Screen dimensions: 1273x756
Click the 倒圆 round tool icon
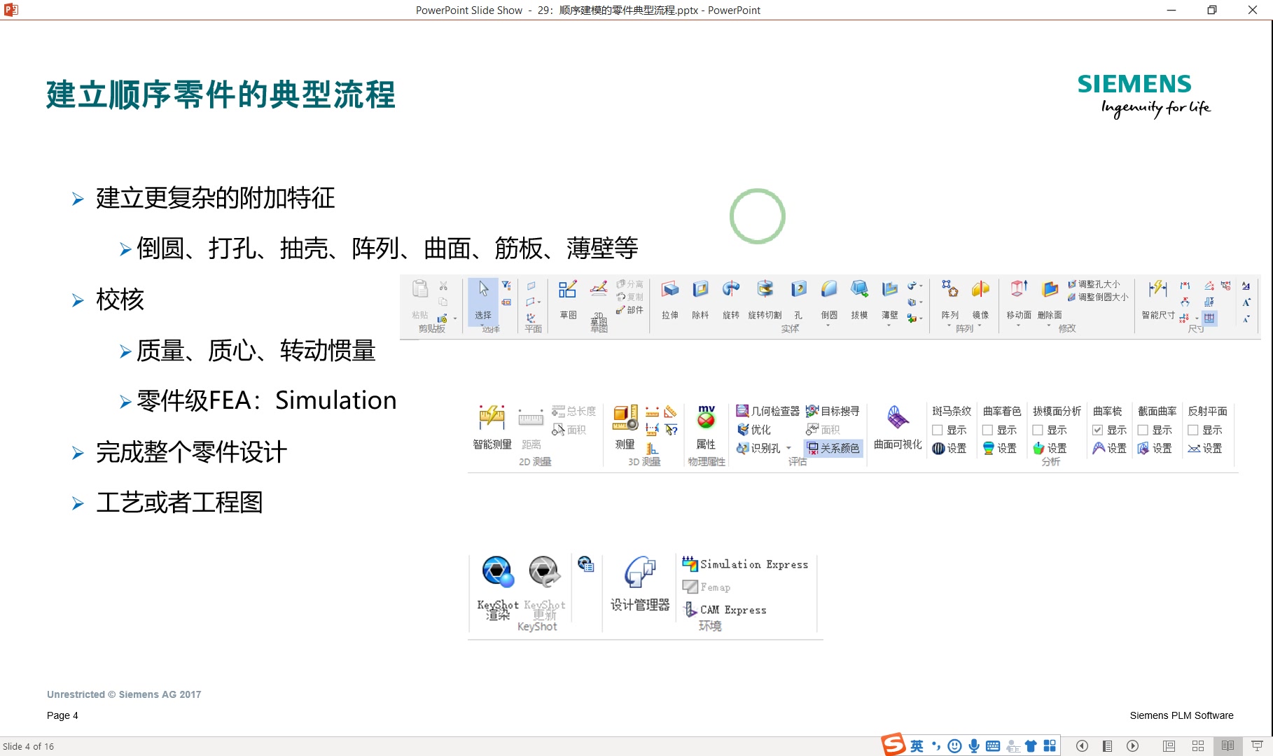tap(829, 289)
